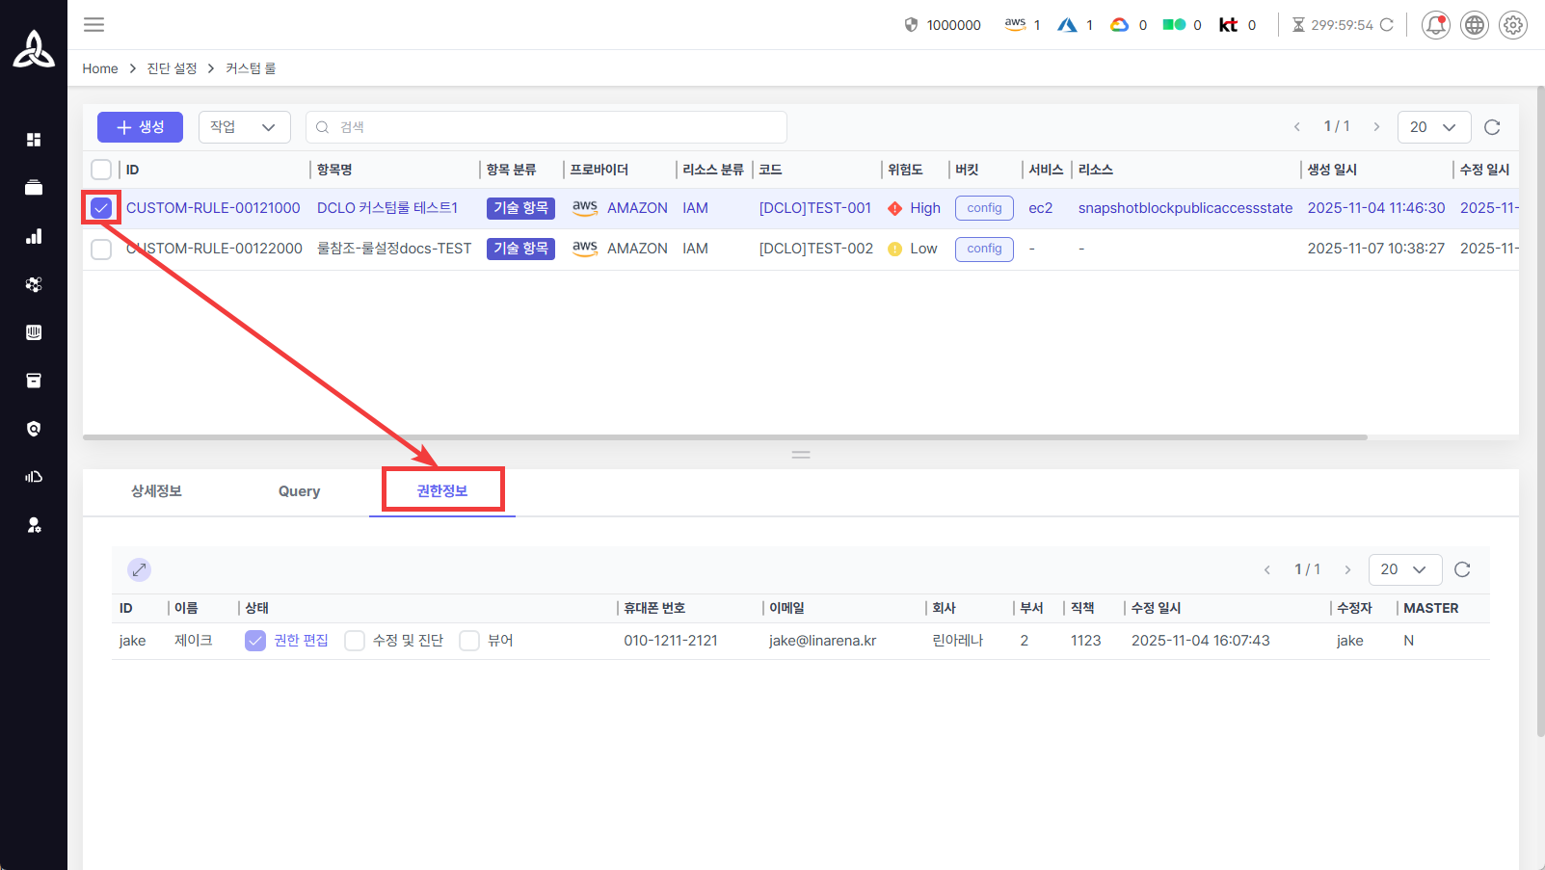Expand the permission panel with arrow icon
Screen dimensions: 1545x870
coord(139,569)
